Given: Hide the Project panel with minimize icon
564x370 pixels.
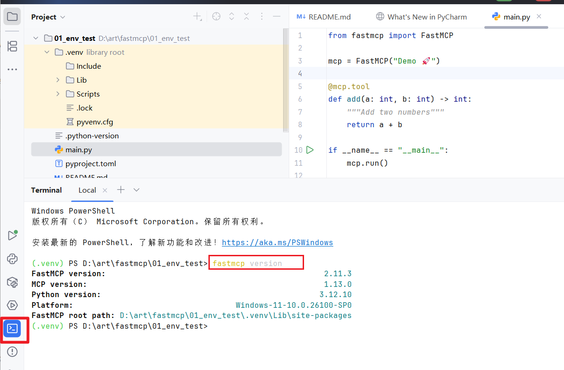Looking at the screenshot, I should coord(277,17).
